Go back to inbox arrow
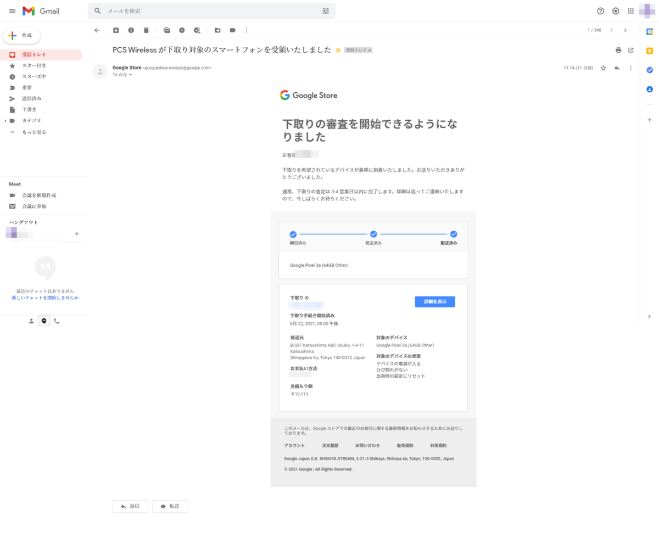Screen dimensions: 659x538 tap(97, 30)
